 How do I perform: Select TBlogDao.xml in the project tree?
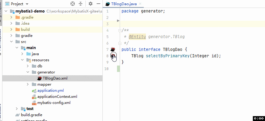55,78
